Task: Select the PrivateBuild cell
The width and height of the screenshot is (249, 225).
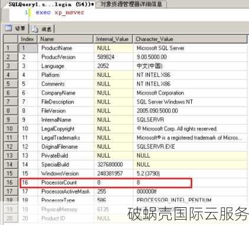Action: coord(65,156)
